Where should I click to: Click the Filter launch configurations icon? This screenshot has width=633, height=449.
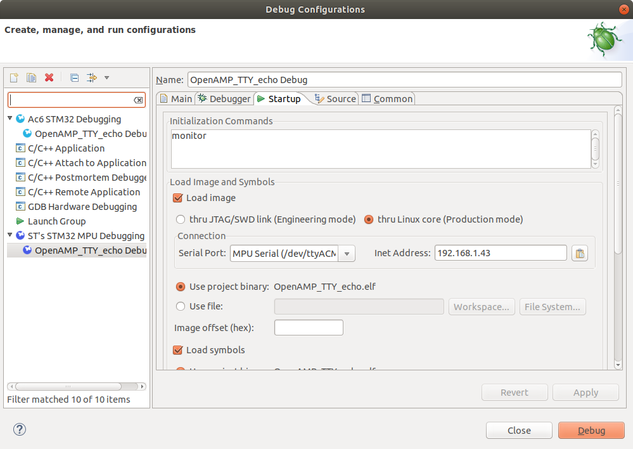point(92,77)
